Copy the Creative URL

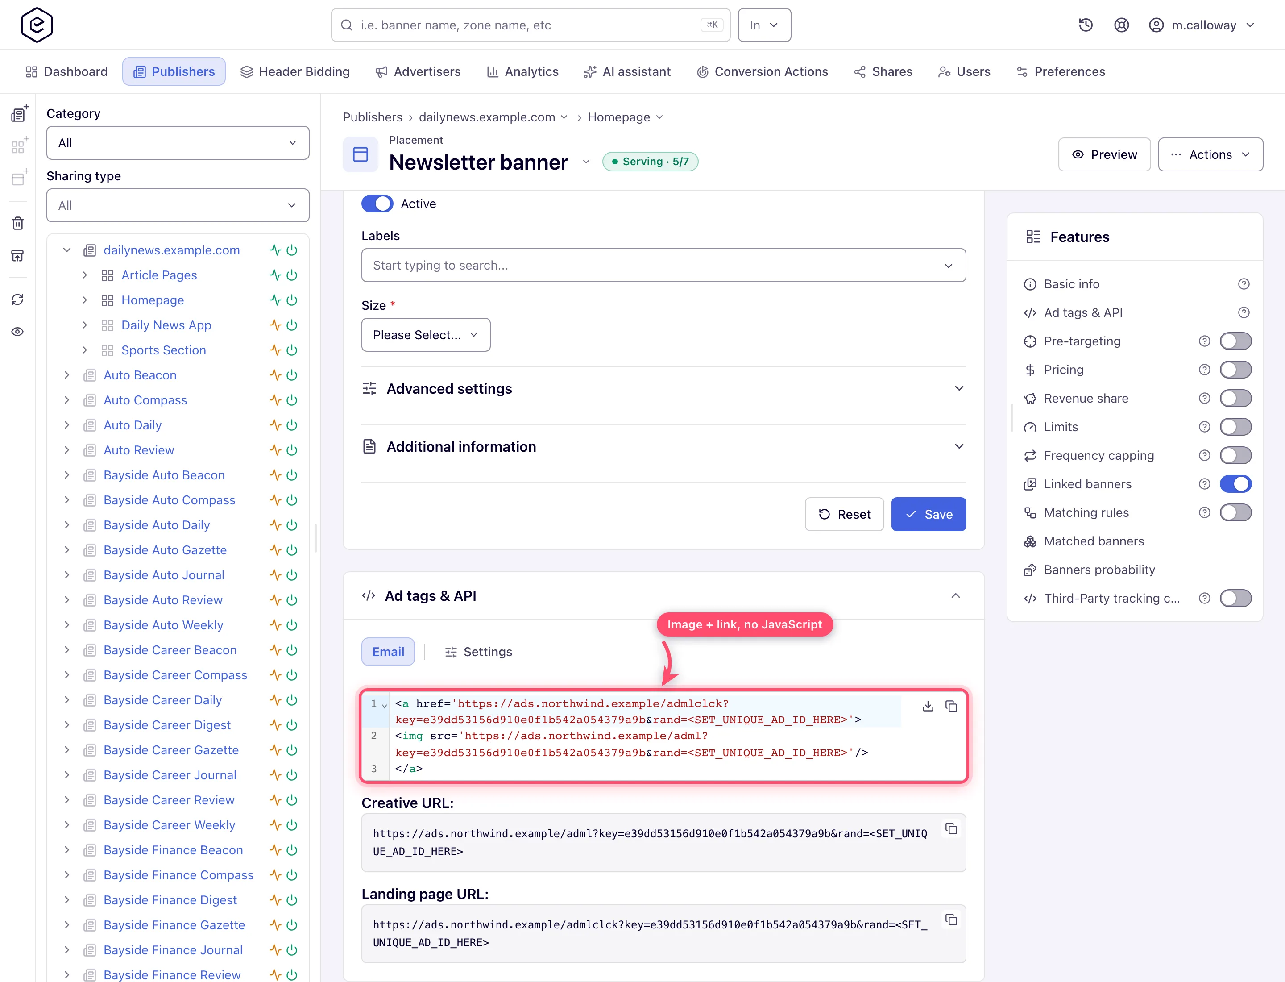[x=951, y=829]
